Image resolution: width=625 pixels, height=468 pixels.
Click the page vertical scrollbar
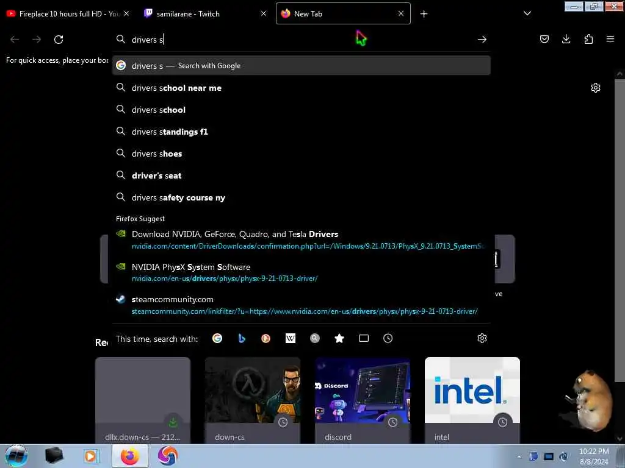point(620,231)
